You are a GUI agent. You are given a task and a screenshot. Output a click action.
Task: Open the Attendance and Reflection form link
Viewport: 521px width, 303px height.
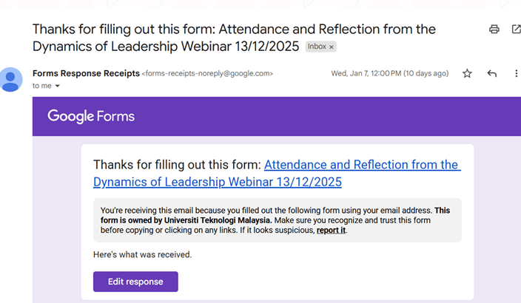[361, 165]
